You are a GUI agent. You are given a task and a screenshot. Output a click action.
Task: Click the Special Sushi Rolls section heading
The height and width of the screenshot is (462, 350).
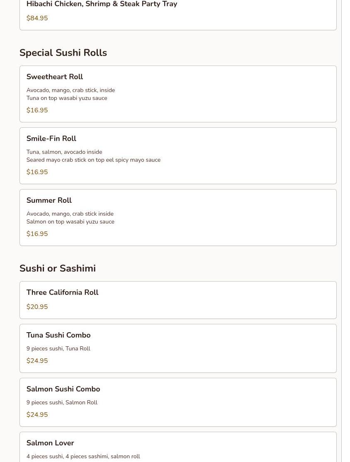click(63, 53)
